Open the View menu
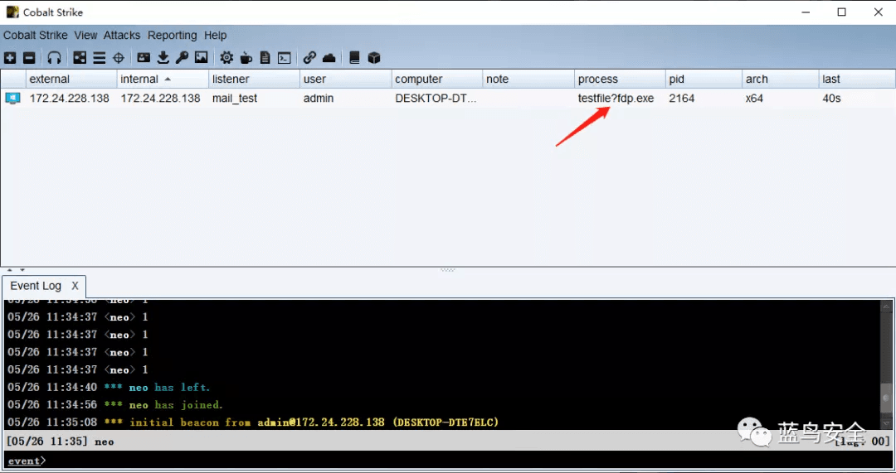The image size is (896, 473). click(85, 36)
